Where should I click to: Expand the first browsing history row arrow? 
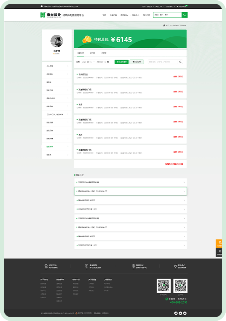(x=184, y=182)
